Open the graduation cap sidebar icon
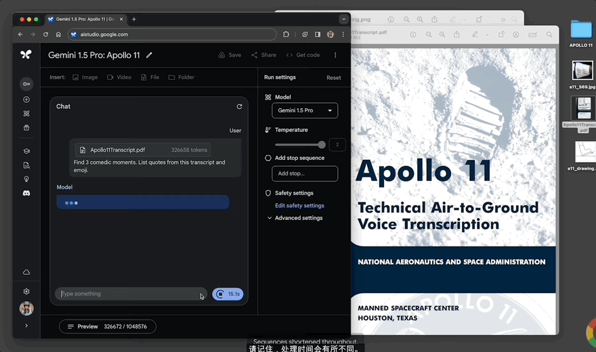This screenshot has height=352, width=596. pos(26,151)
